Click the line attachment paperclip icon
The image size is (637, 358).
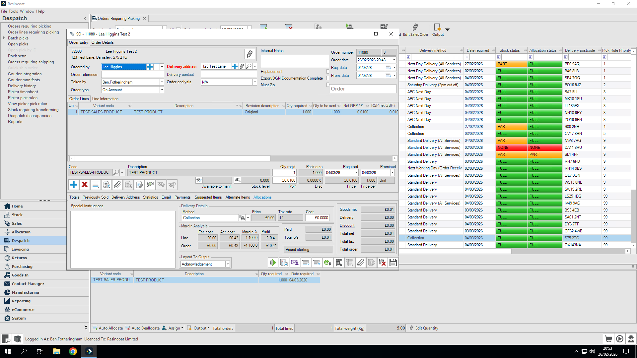tap(117, 185)
